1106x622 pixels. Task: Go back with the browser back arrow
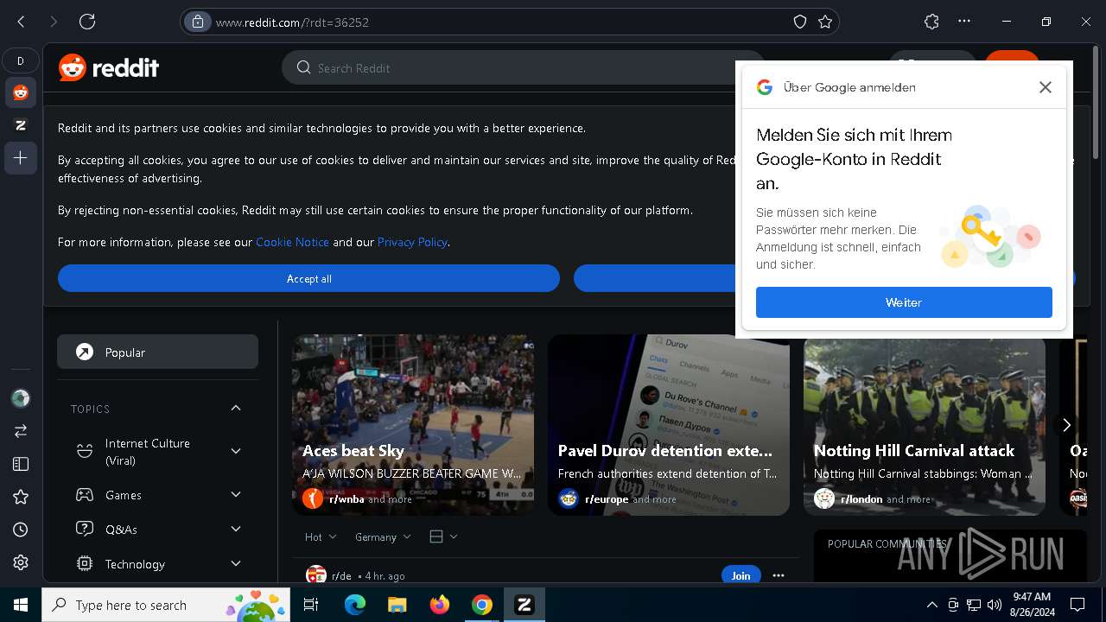[x=22, y=22]
